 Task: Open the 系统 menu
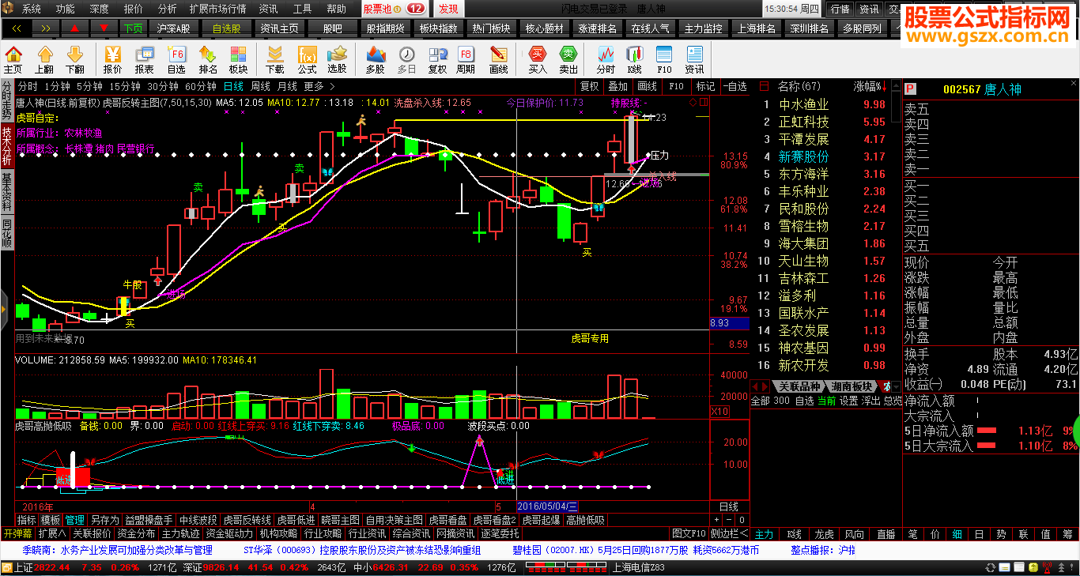pyautogui.click(x=32, y=9)
